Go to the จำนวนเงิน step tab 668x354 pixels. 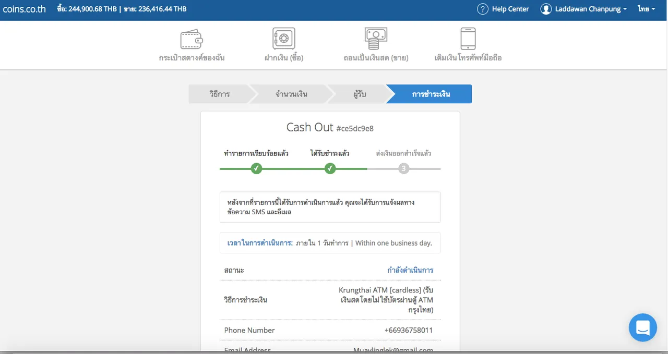[291, 94]
